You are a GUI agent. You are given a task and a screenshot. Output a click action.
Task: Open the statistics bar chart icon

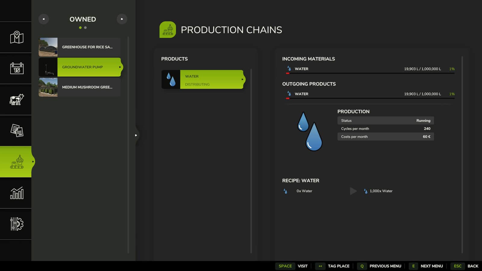[x=17, y=193]
